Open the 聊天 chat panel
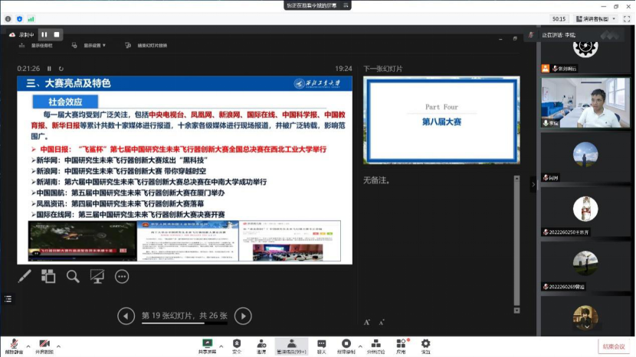Image resolution: width=636 pixels, height=357 pixels. click(x=321, y=346)
